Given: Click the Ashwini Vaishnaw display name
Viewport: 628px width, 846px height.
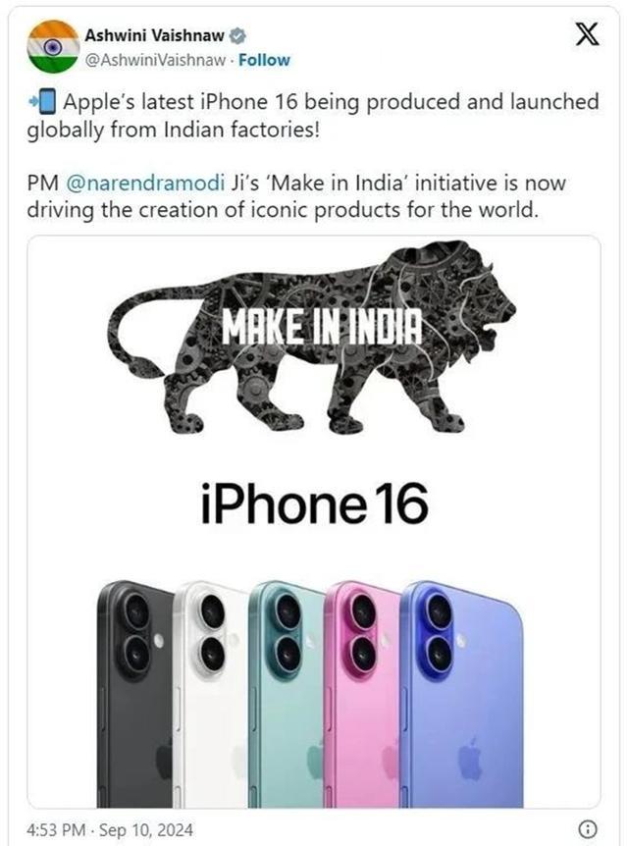Looking at the screenshot, I should 154,35.
